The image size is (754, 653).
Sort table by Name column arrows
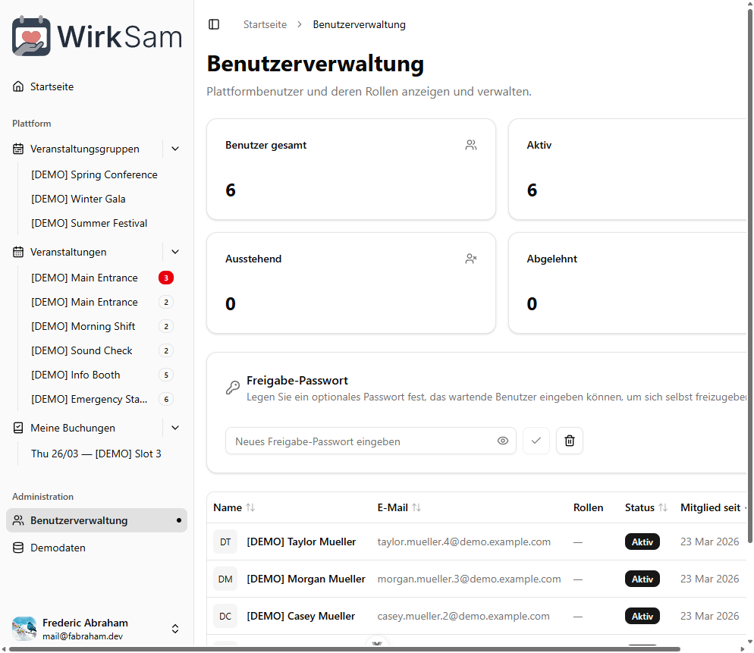coord(250,507)
